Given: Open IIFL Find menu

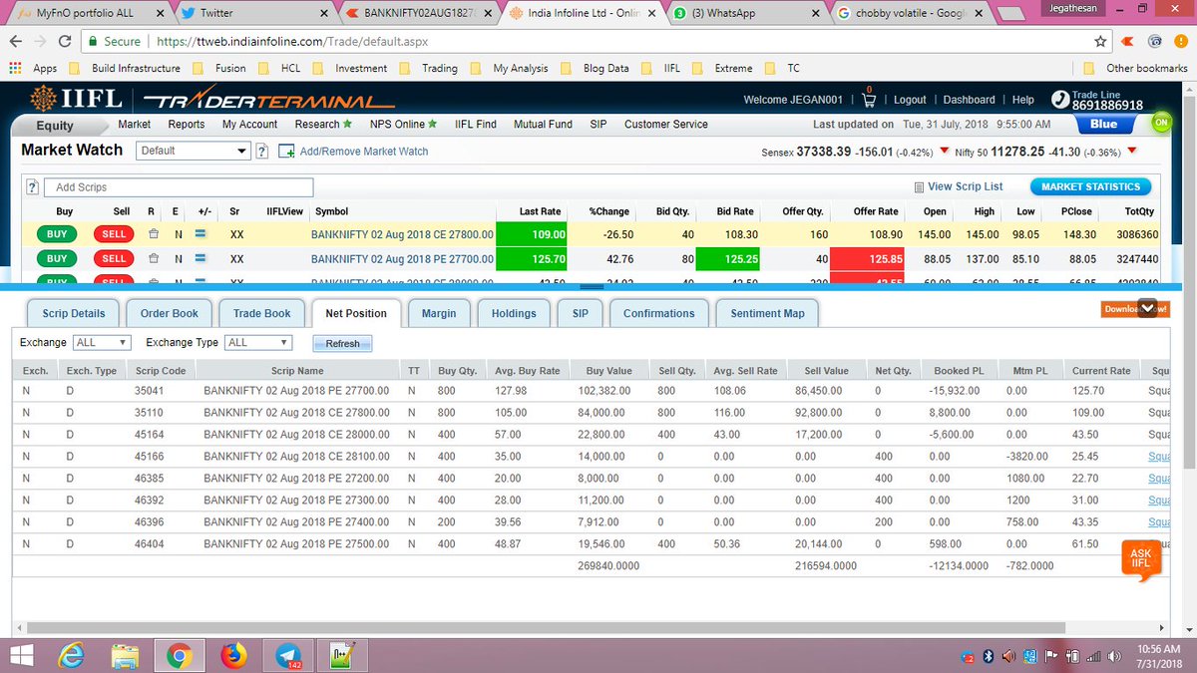Looking at the screenshot, I should (x=476, y=125).
